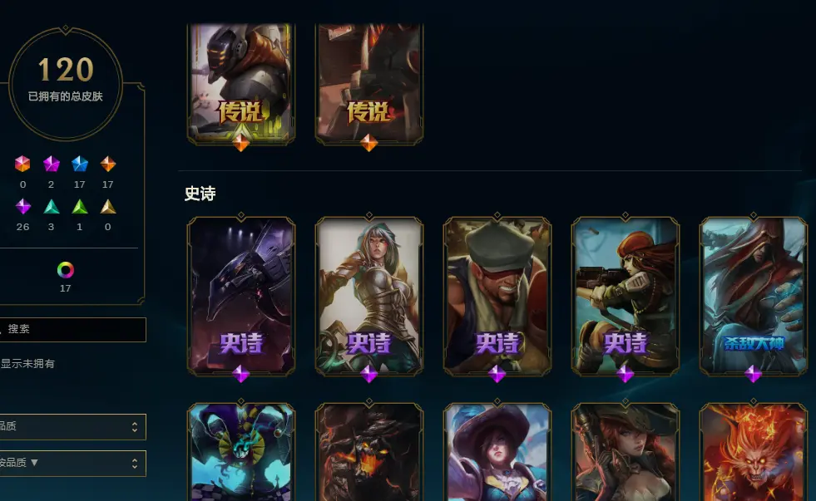Open the 史诗 red-haired sniper skin card
816x501 pixels.
[625, 296]
